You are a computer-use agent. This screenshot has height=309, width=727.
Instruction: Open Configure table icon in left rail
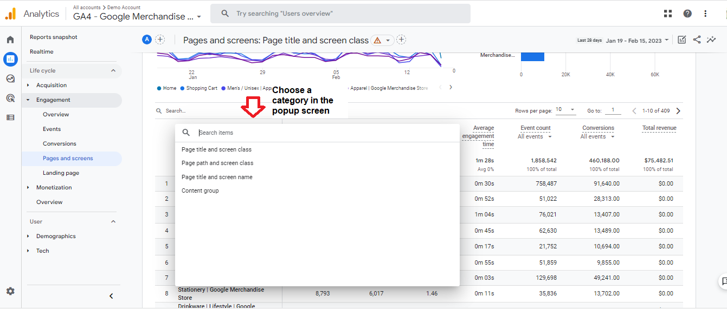pyautogui.click(x=10, y=117)
